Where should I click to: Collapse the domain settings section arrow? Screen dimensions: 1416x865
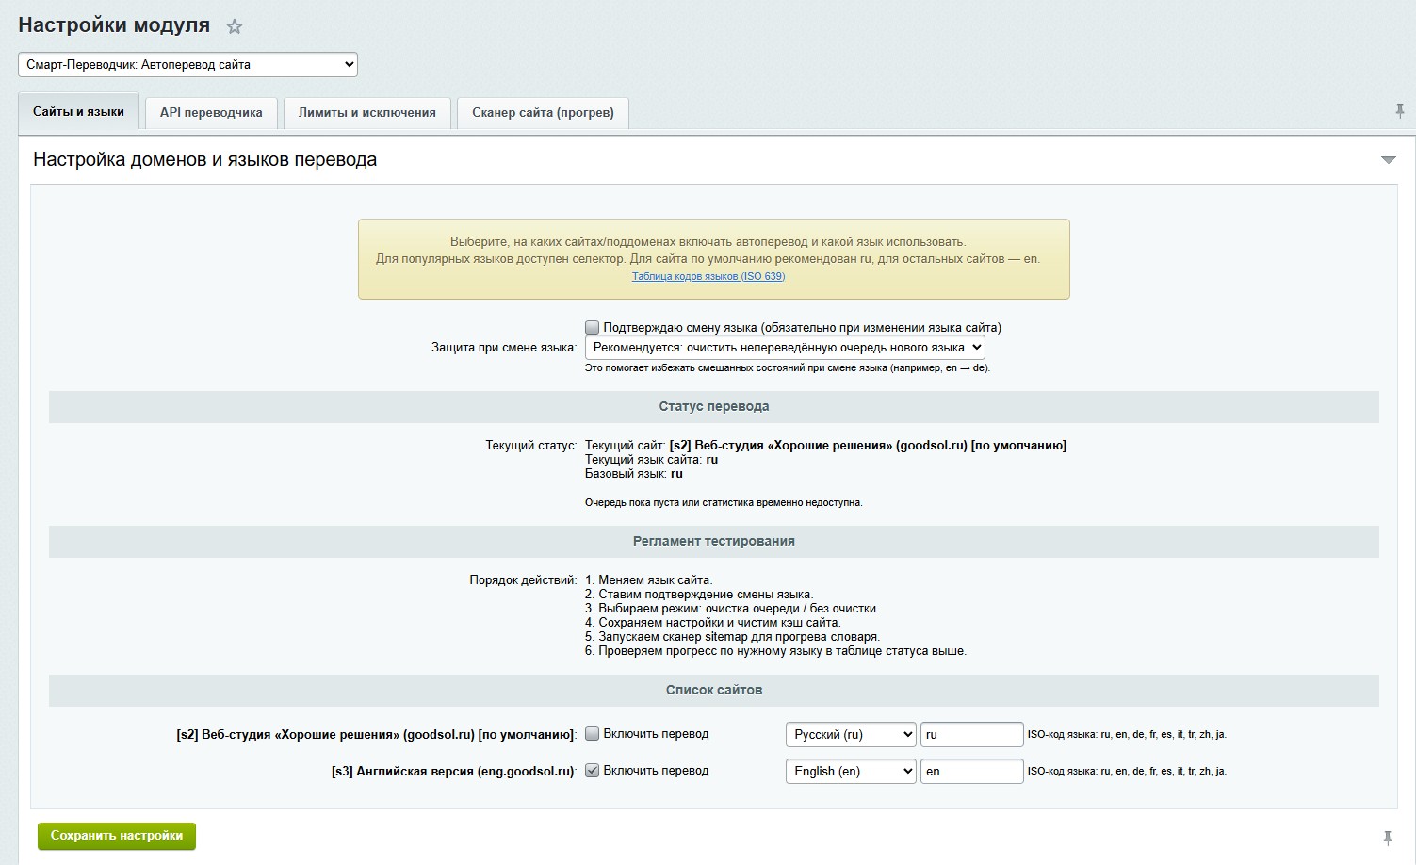[1388, 160]
